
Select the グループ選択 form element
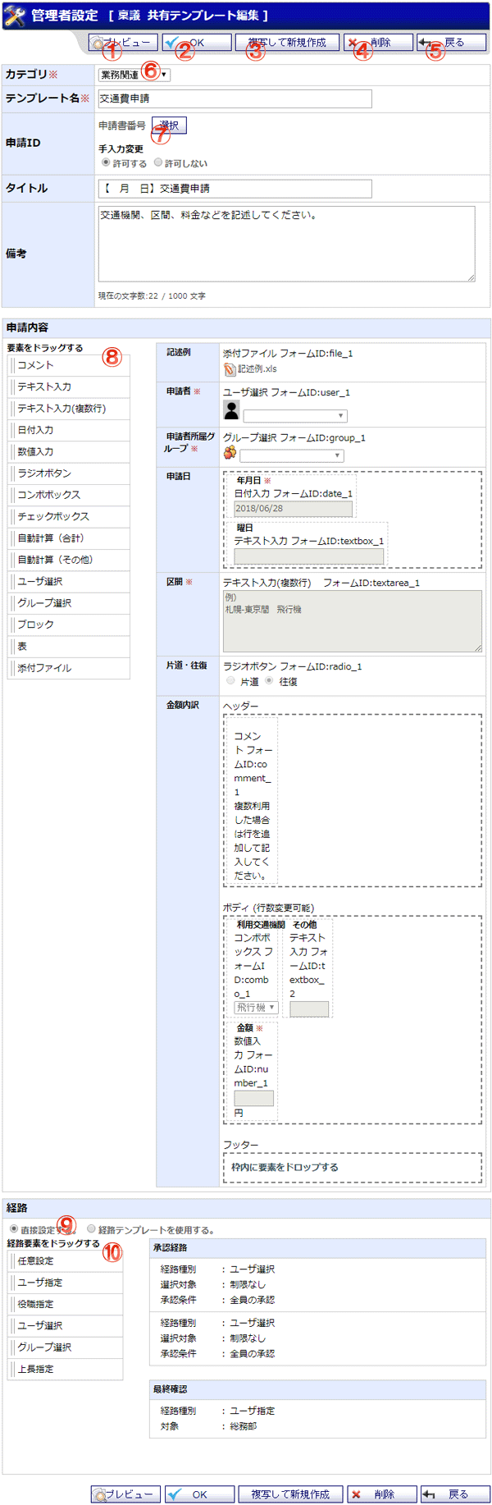pyautogui.click(x=69, y=603)
